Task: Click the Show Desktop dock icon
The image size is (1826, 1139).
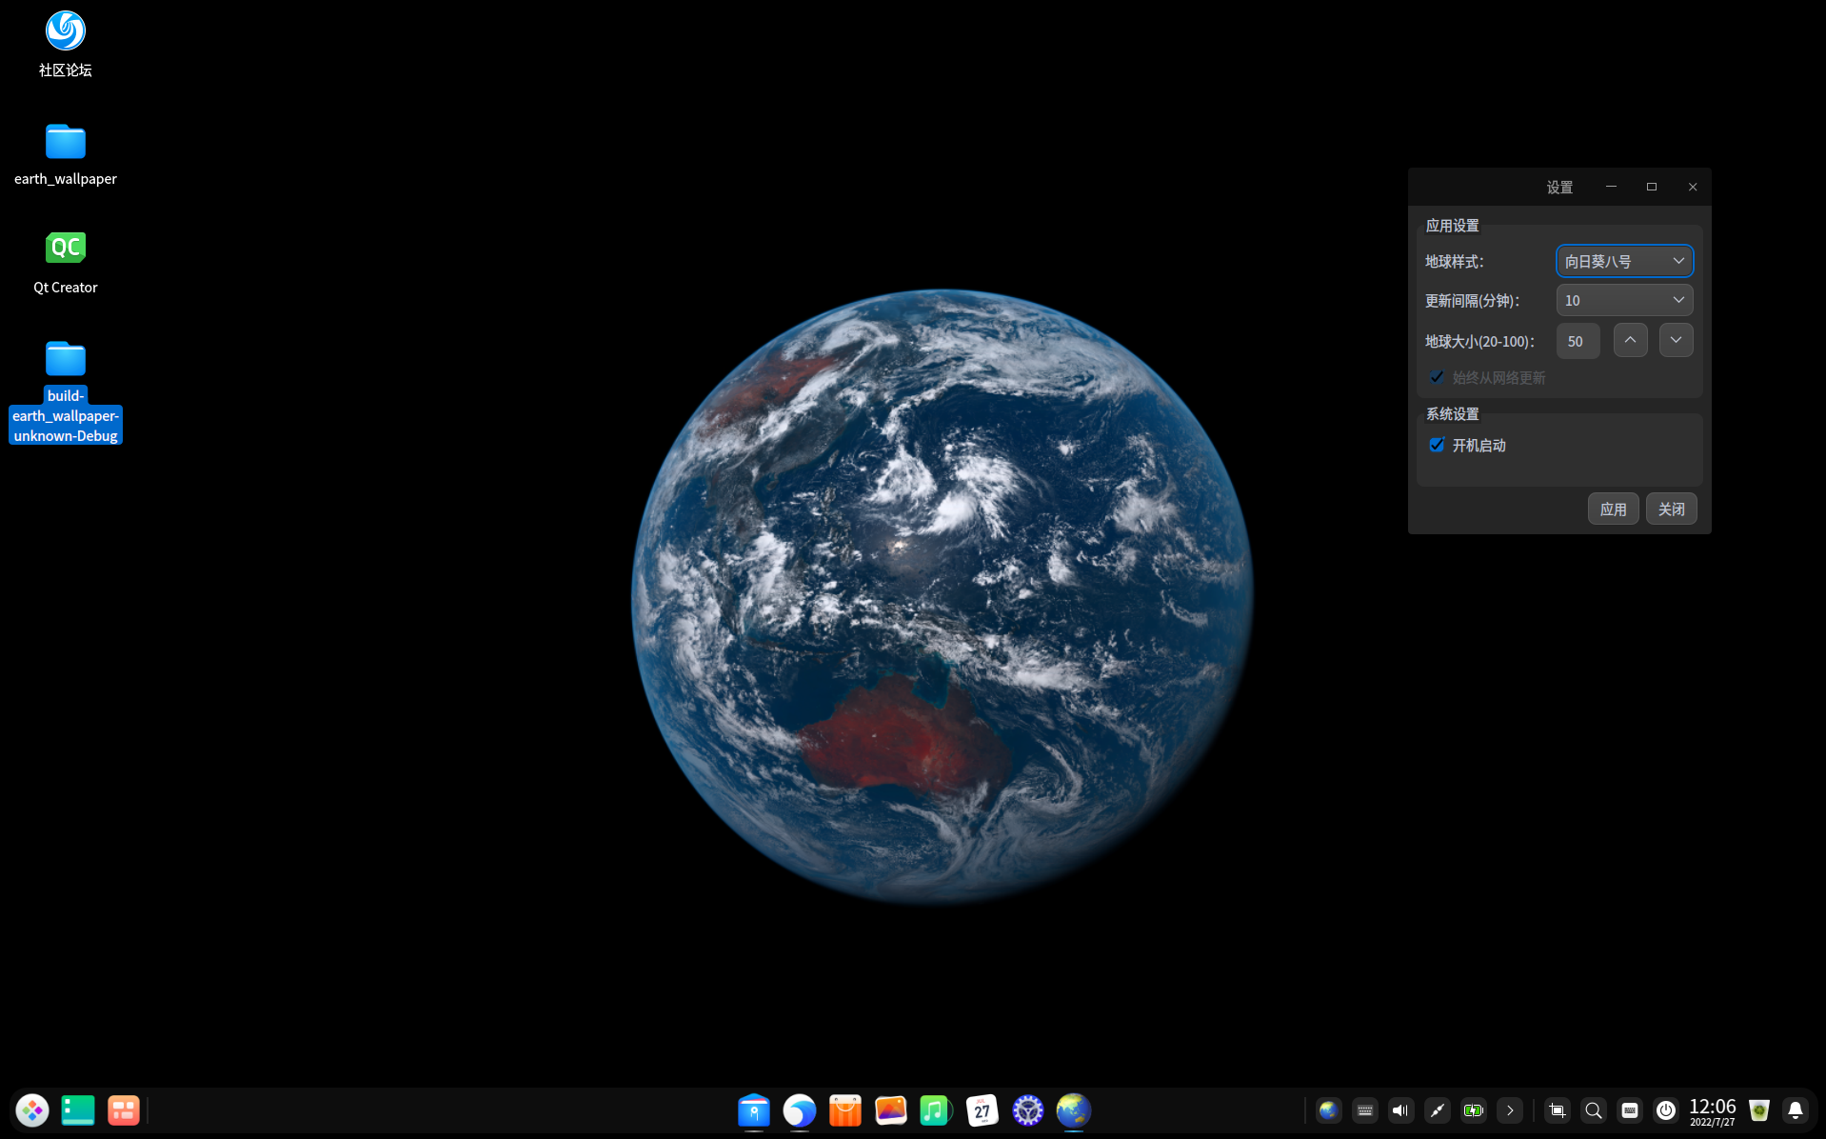Action: [78, 1110]
